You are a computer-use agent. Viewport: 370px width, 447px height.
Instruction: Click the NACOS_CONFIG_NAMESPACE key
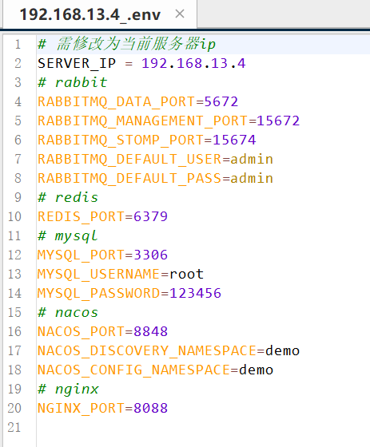133,370
